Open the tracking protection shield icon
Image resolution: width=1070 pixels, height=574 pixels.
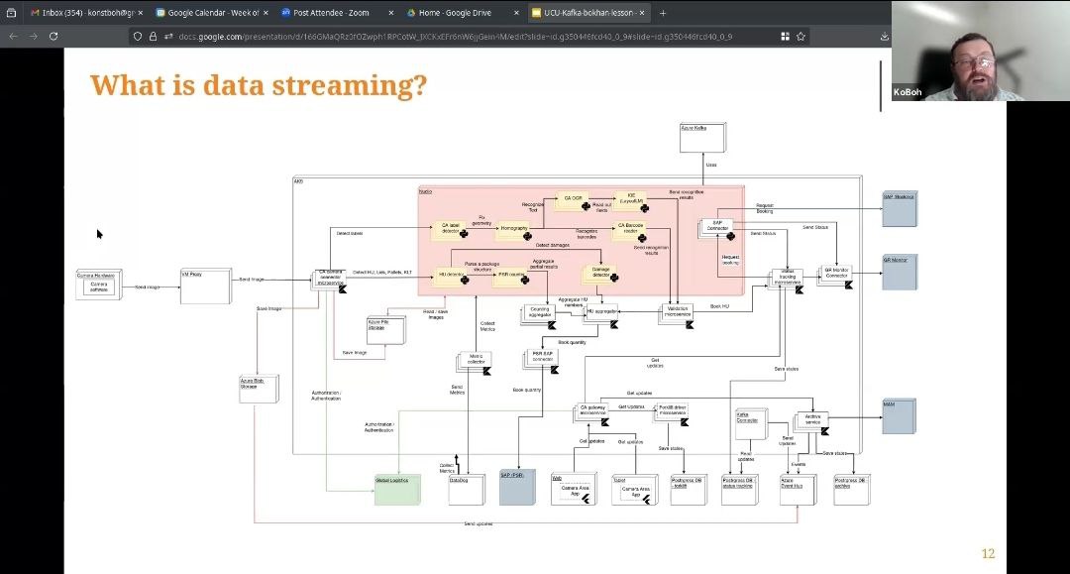(x=138, y=36)
